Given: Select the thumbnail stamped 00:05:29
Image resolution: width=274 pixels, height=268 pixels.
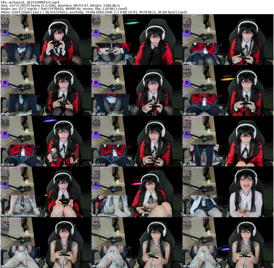Looking at the screenshot, I should point(137,40).
